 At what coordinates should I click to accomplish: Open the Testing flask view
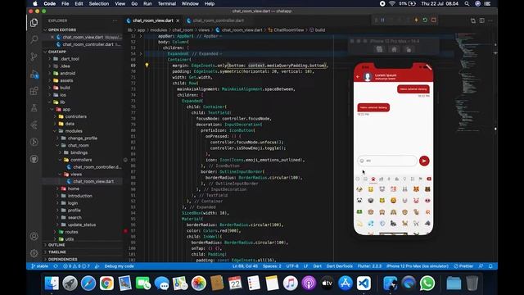tap(34, 107)
